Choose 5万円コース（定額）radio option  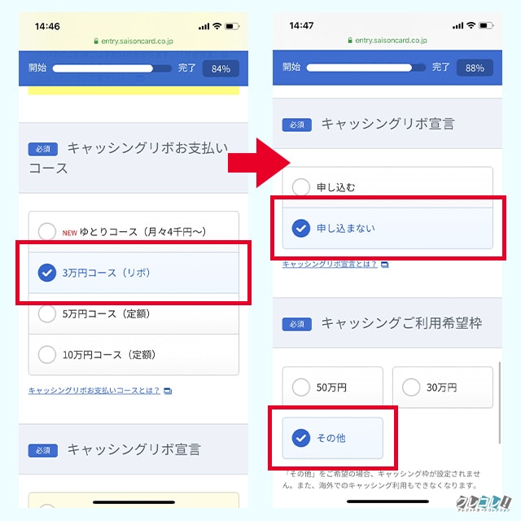[134, 313]
